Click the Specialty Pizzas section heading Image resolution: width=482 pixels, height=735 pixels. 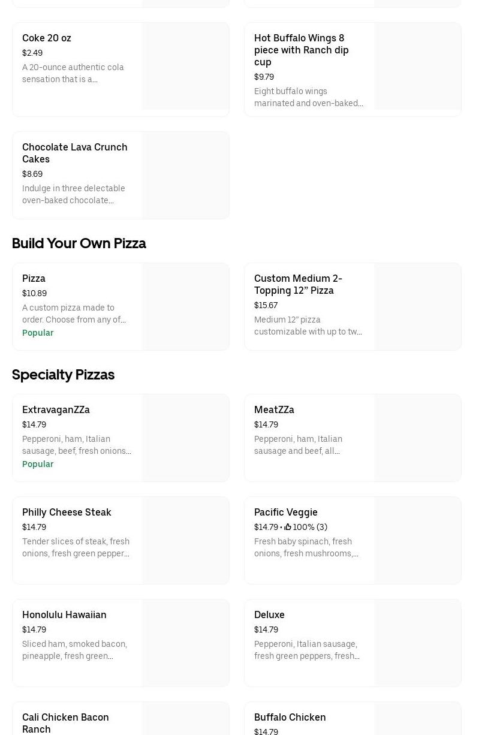[x=63, y=375]
